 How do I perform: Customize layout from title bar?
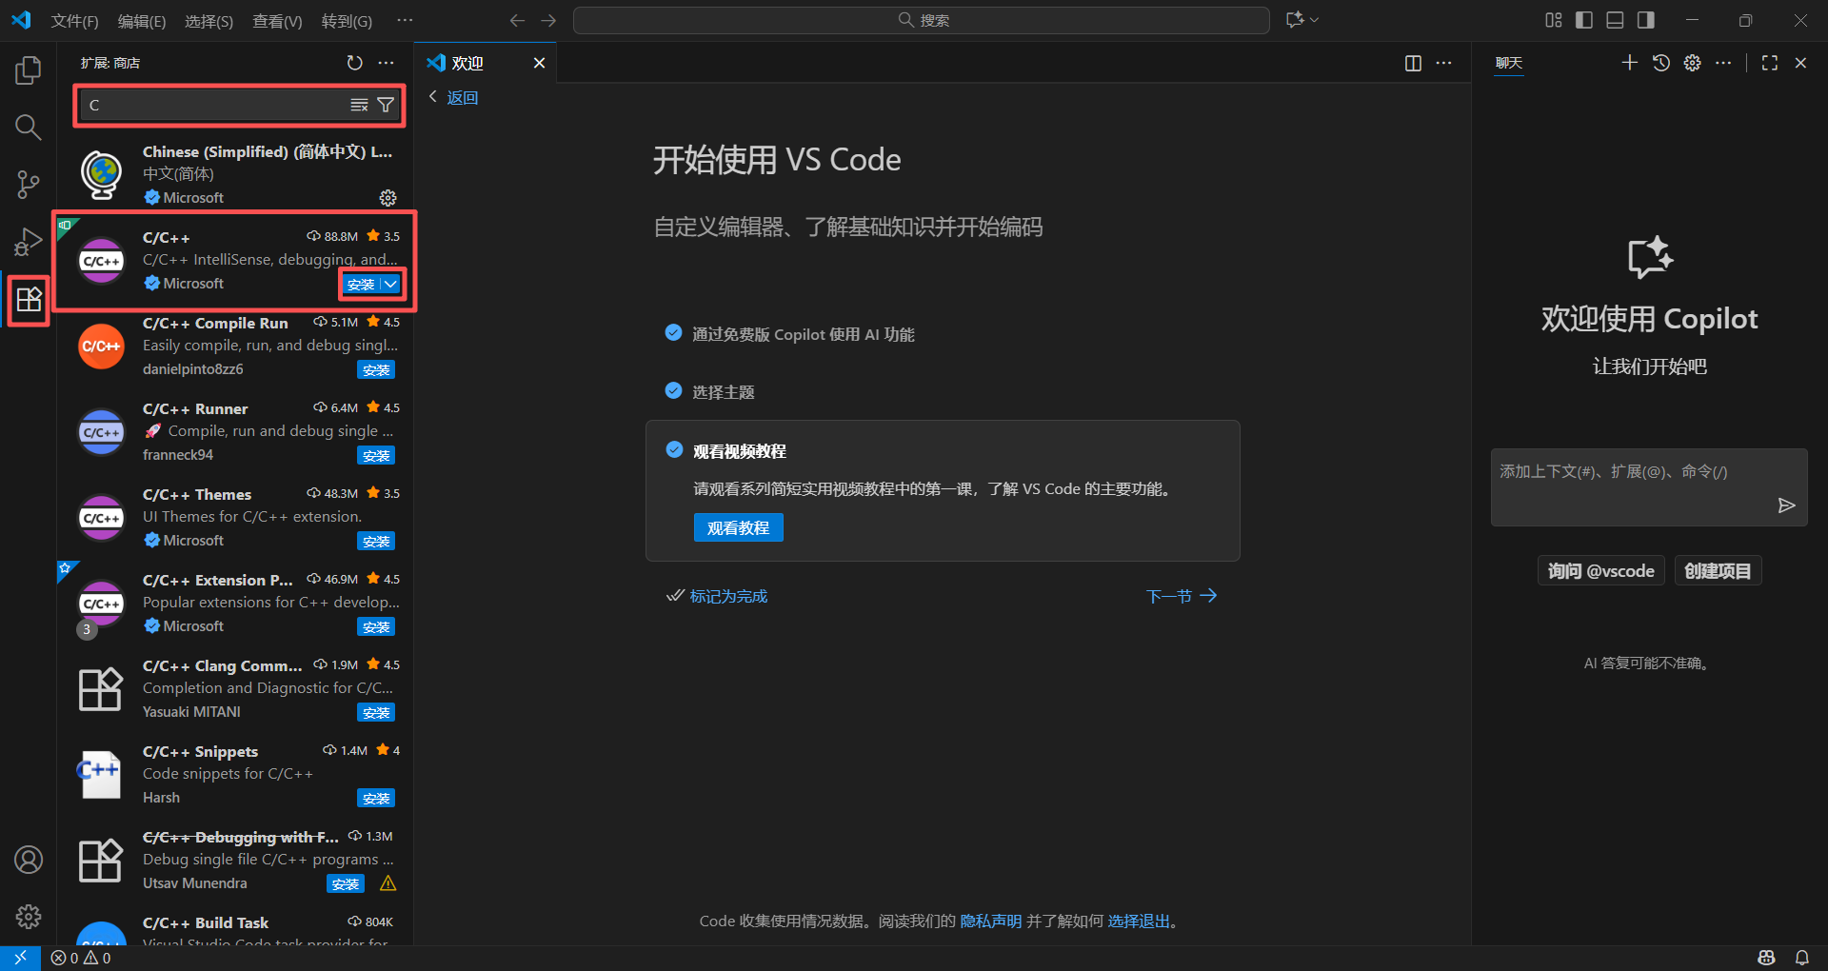tap(1554, 20)
